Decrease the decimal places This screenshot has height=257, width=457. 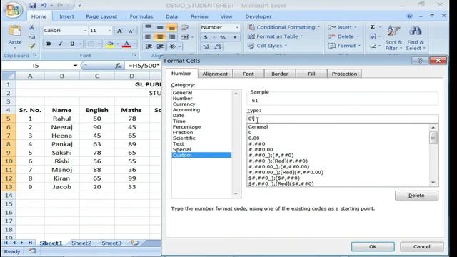(218, 46)
